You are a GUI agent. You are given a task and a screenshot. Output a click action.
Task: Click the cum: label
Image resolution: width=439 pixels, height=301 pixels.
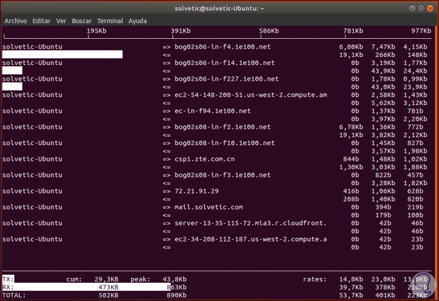click(x=74, y=279)
